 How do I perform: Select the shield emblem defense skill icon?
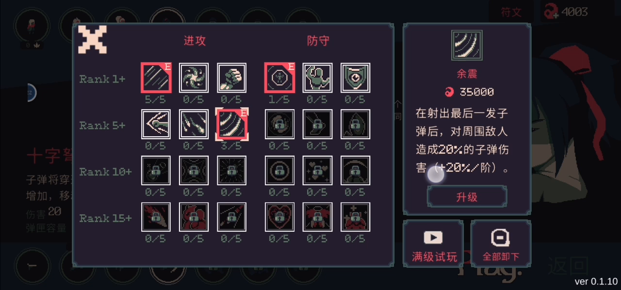(355, 78)
